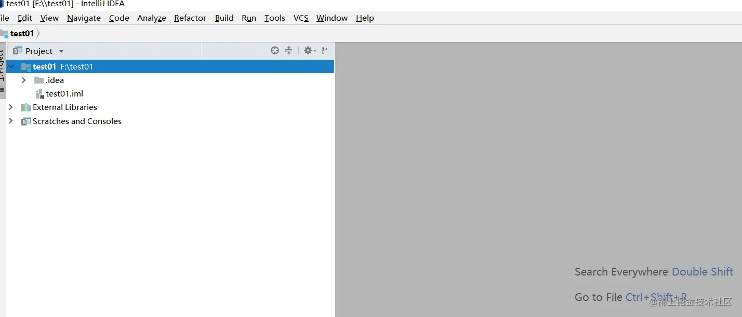This screenshot has width=742, height=317.
Task: Expand the .idea folder arrow
Action: pyautogui.click(x=24, y=80)
